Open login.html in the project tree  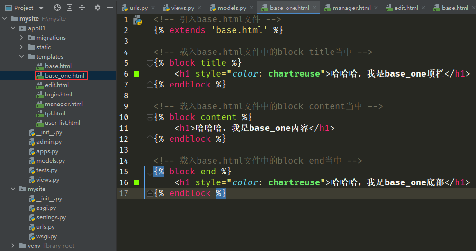[x=58, y=95]
